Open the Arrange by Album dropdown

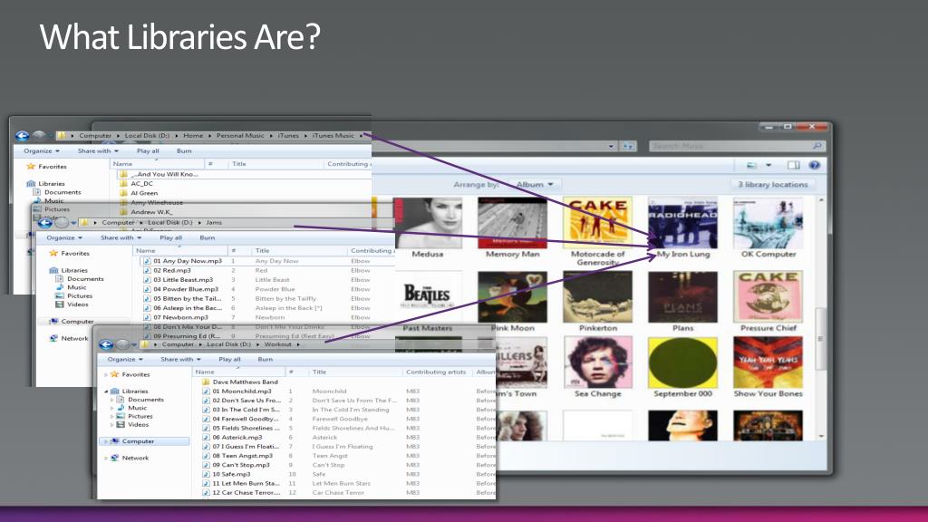[x=535, y=185]
